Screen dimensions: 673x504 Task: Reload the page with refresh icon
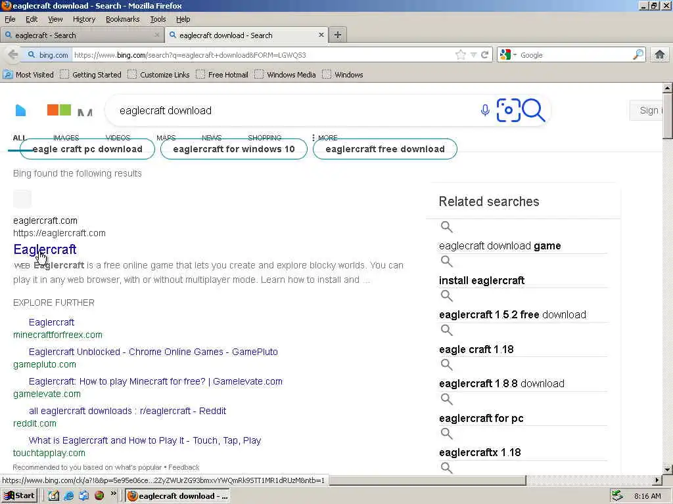[x=485, y=55]
